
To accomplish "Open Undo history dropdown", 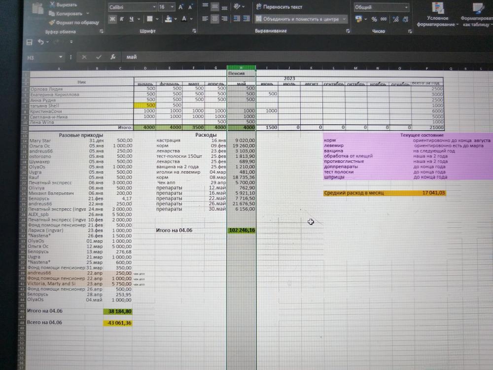I will click(x=47, y=42).
